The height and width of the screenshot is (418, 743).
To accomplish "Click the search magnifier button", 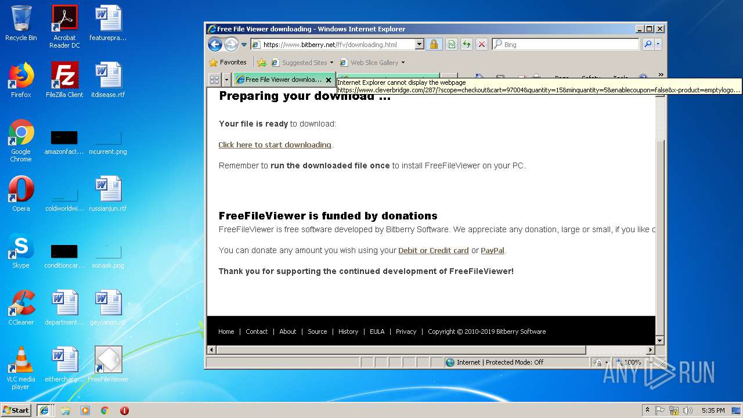I will pos(648,45).
